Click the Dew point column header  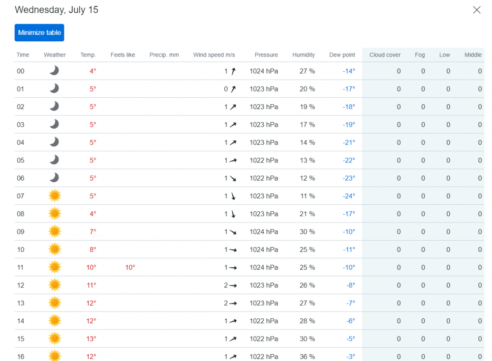[x=342, y=55]
